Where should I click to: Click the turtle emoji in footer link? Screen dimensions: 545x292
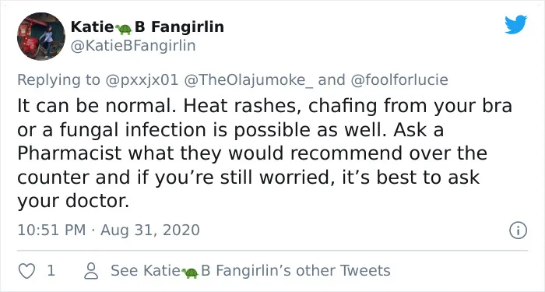[x=190, y=273]
